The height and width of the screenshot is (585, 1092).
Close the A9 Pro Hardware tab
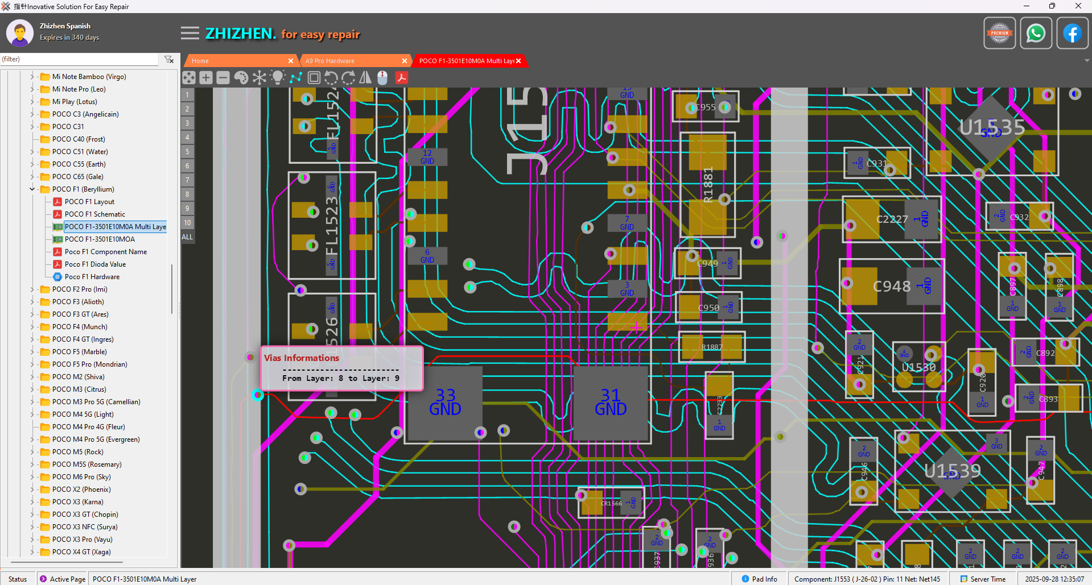click(405, 61)
